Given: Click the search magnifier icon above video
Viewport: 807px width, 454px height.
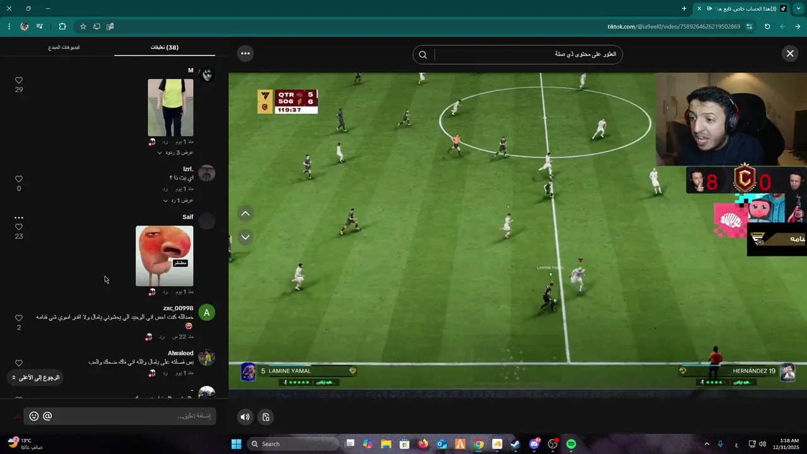Looking at the screenshot, I should [x=423, y=54].
